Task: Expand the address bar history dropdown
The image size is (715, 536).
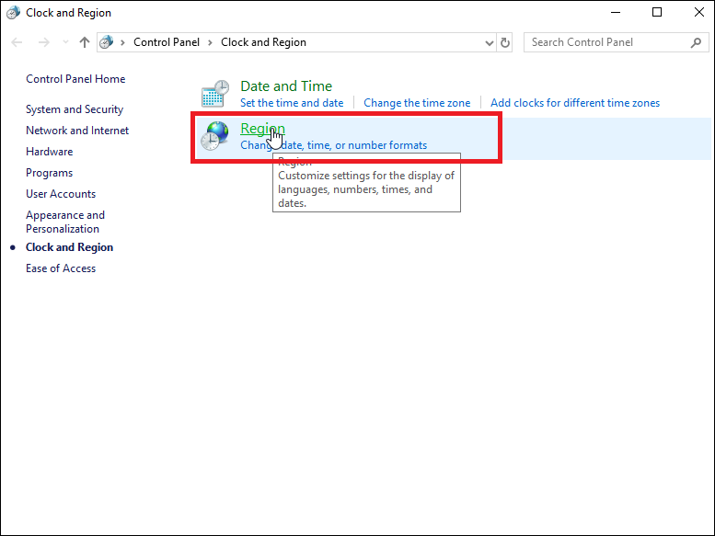Action: tap(490, 43)
